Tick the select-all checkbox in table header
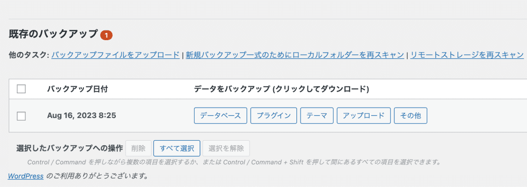This screenshot has width=527, height=187. click(x=21, y=89)
